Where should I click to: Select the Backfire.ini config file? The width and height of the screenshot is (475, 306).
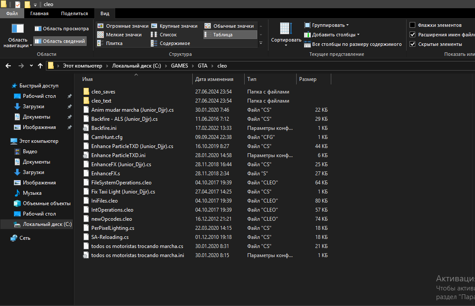(x=103, y=128)
